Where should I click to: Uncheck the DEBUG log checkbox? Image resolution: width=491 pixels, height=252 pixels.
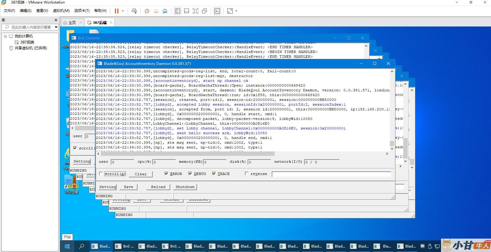(190, 173)
